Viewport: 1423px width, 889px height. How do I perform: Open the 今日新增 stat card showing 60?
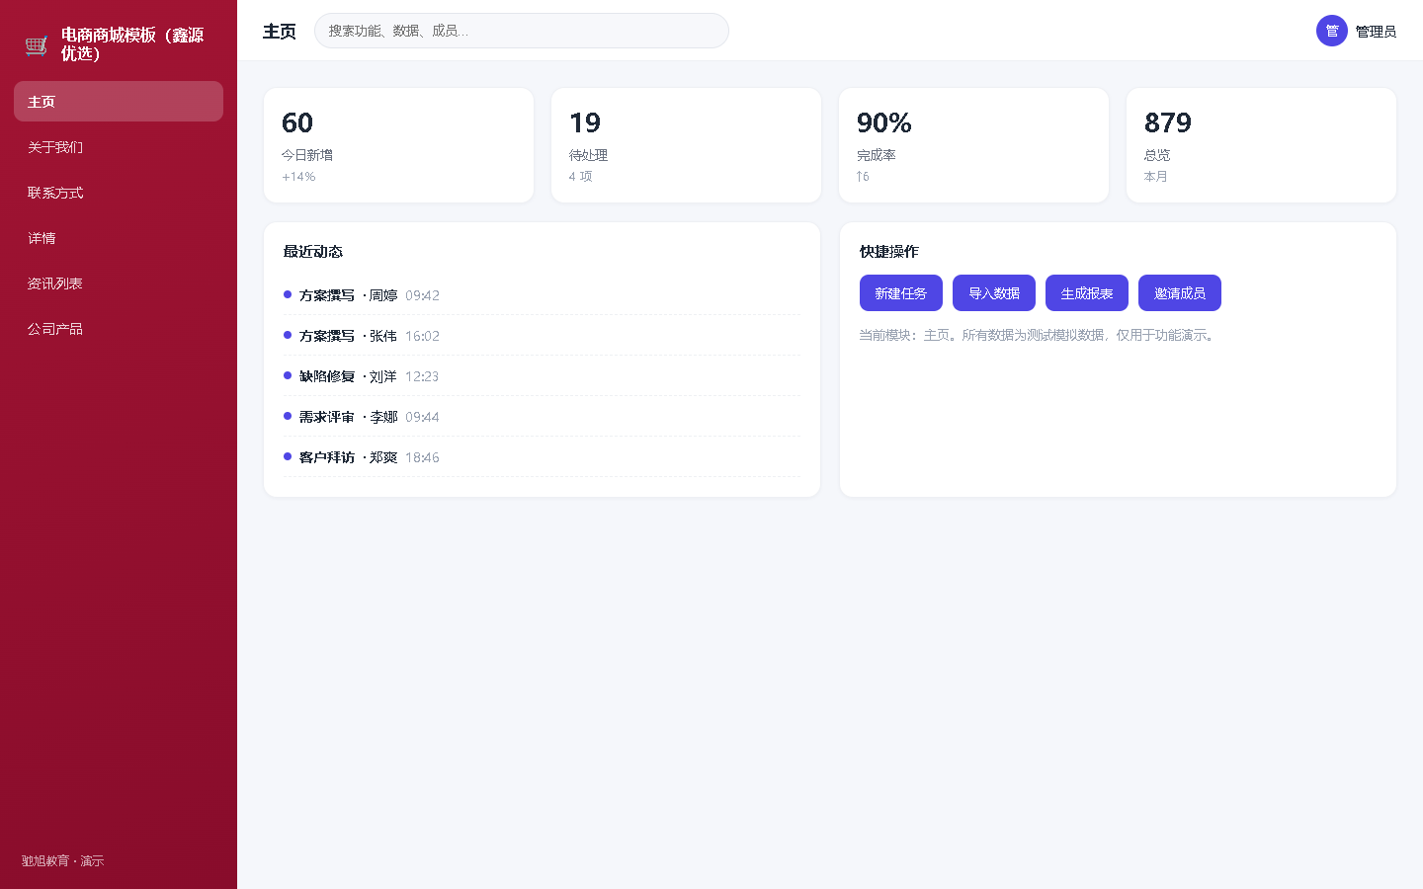pos(399,145)
